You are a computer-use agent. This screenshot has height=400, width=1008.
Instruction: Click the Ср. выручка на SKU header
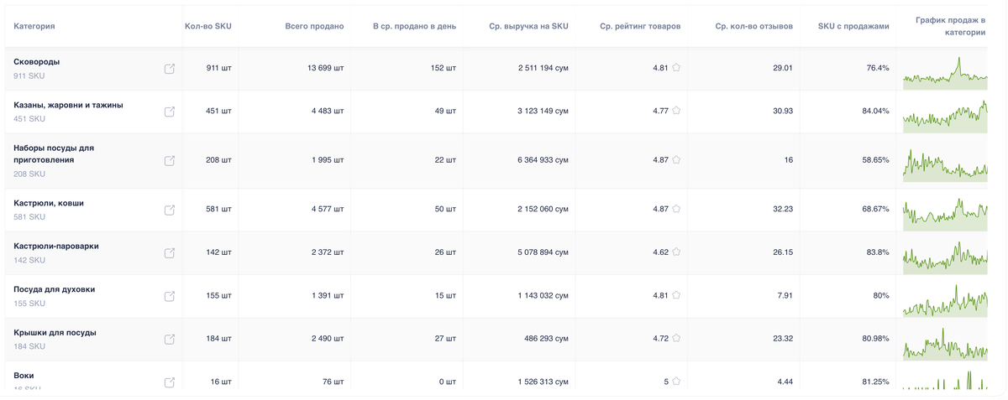[528, 26]
